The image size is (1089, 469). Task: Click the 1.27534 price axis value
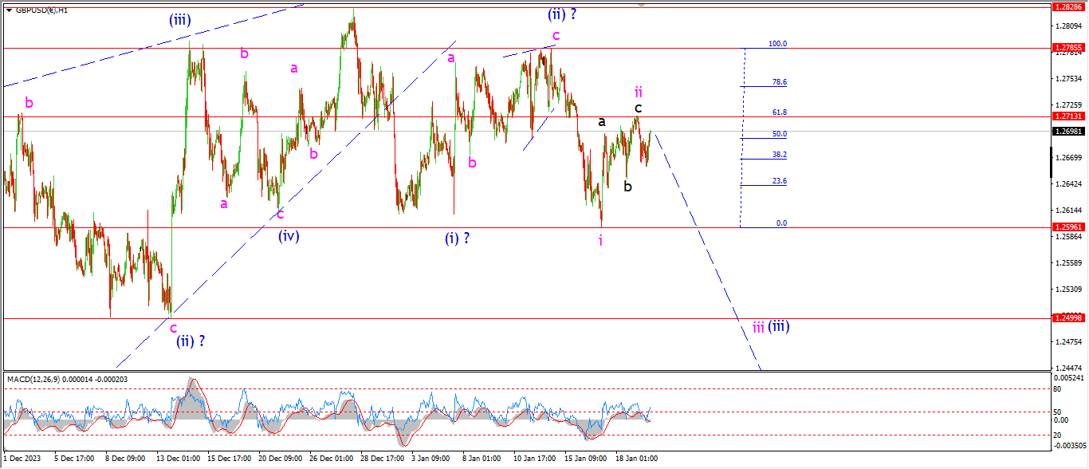click(1068, 79)
